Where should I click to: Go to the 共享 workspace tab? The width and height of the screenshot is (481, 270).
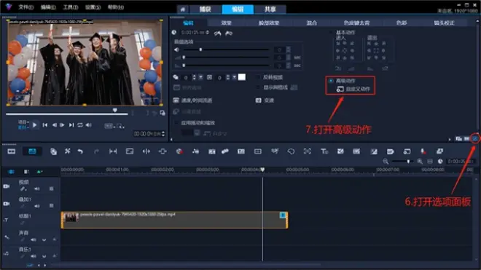[x=270, y=9]
